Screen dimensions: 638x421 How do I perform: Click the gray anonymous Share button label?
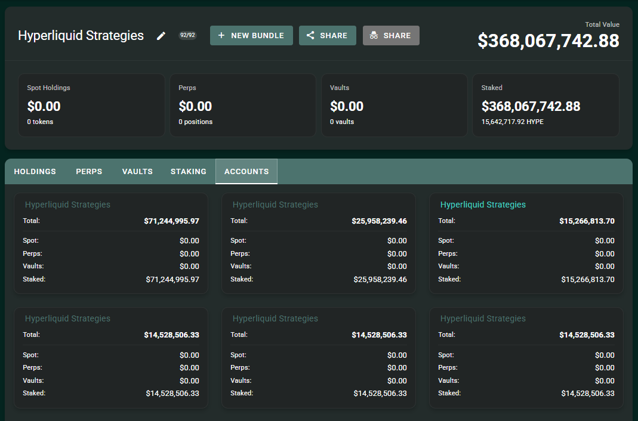397,35
